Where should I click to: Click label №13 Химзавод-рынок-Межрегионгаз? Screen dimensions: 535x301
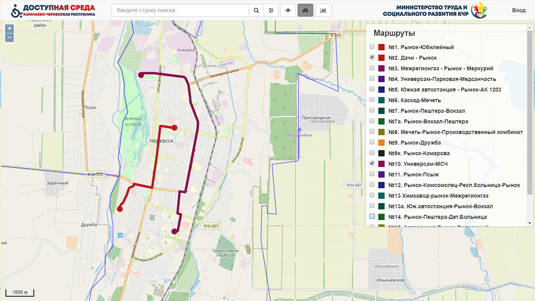438,196
